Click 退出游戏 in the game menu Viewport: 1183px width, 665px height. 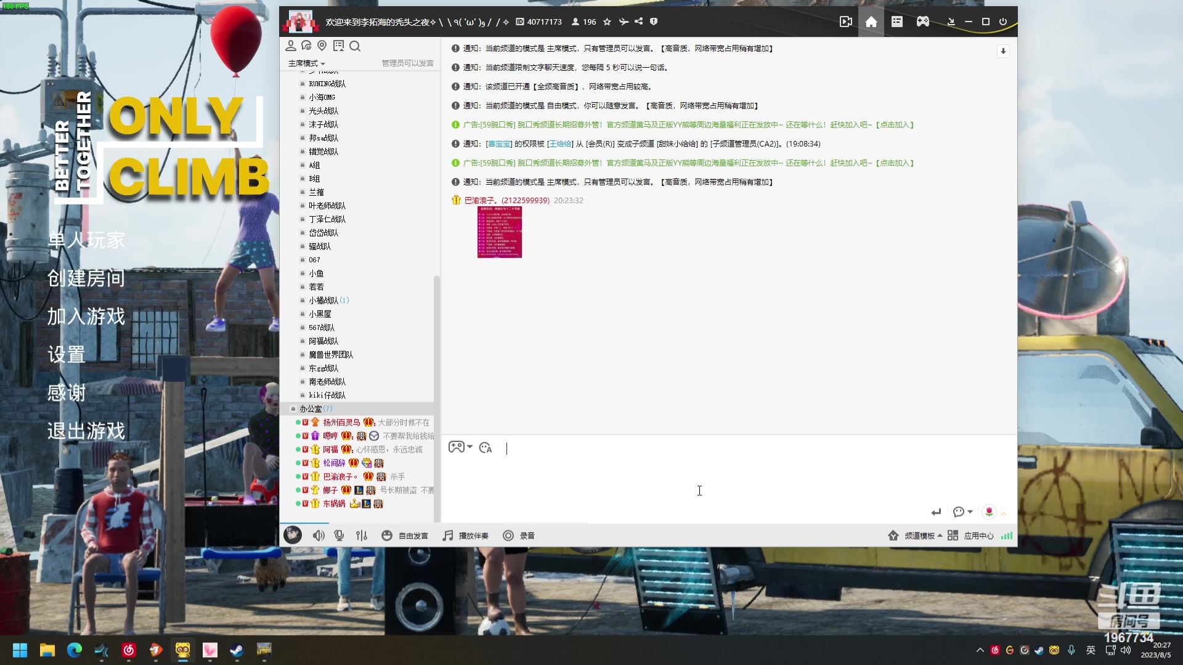[x=86, y=431]
